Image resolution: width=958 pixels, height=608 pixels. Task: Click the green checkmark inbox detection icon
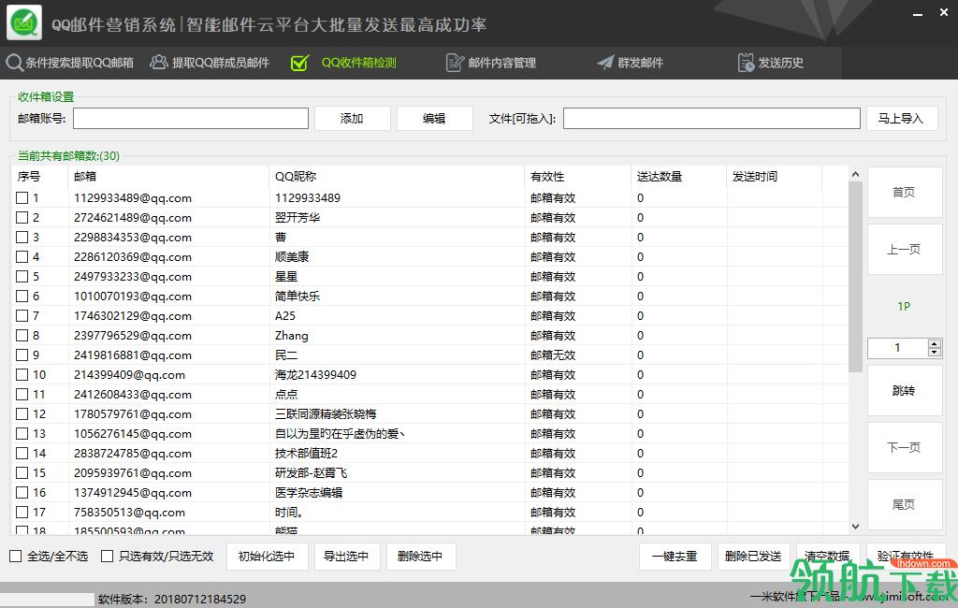[300, 63]
